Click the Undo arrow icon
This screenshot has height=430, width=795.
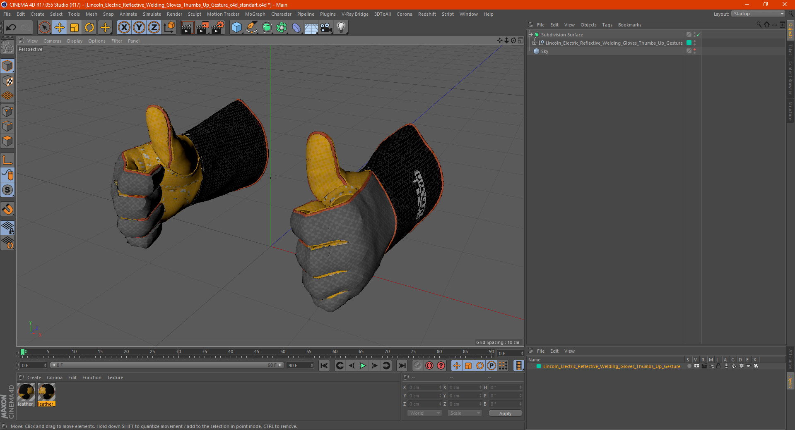(x=11, y=28)
